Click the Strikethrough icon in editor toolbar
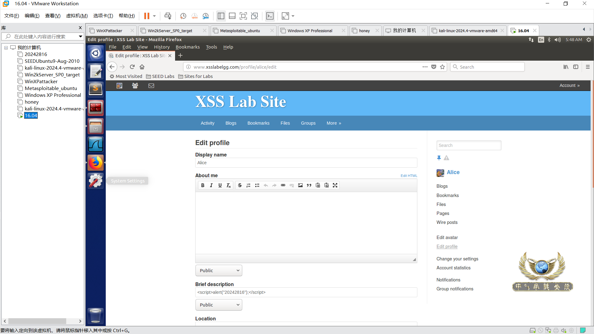Image resolution: width=594 pixels, height=334 pixels. point(240,185)
